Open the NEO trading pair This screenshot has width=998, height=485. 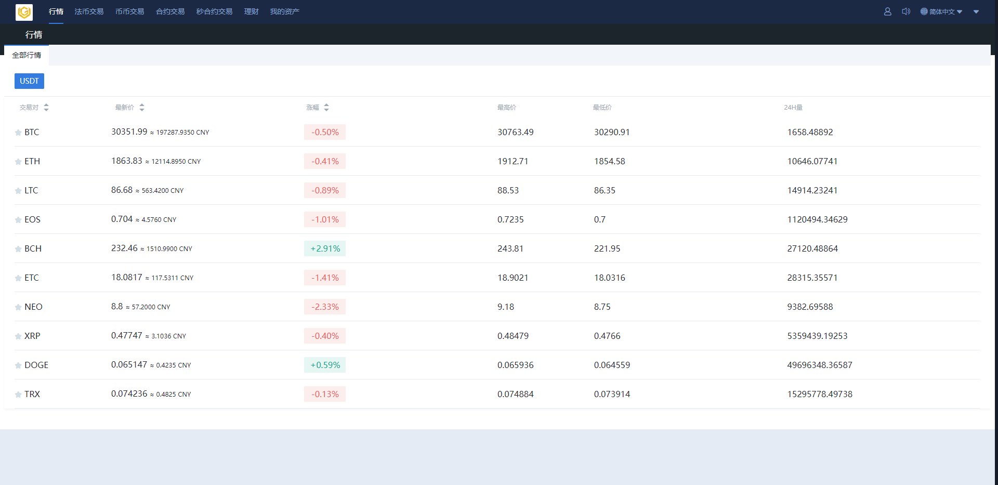tap(33, 307)
